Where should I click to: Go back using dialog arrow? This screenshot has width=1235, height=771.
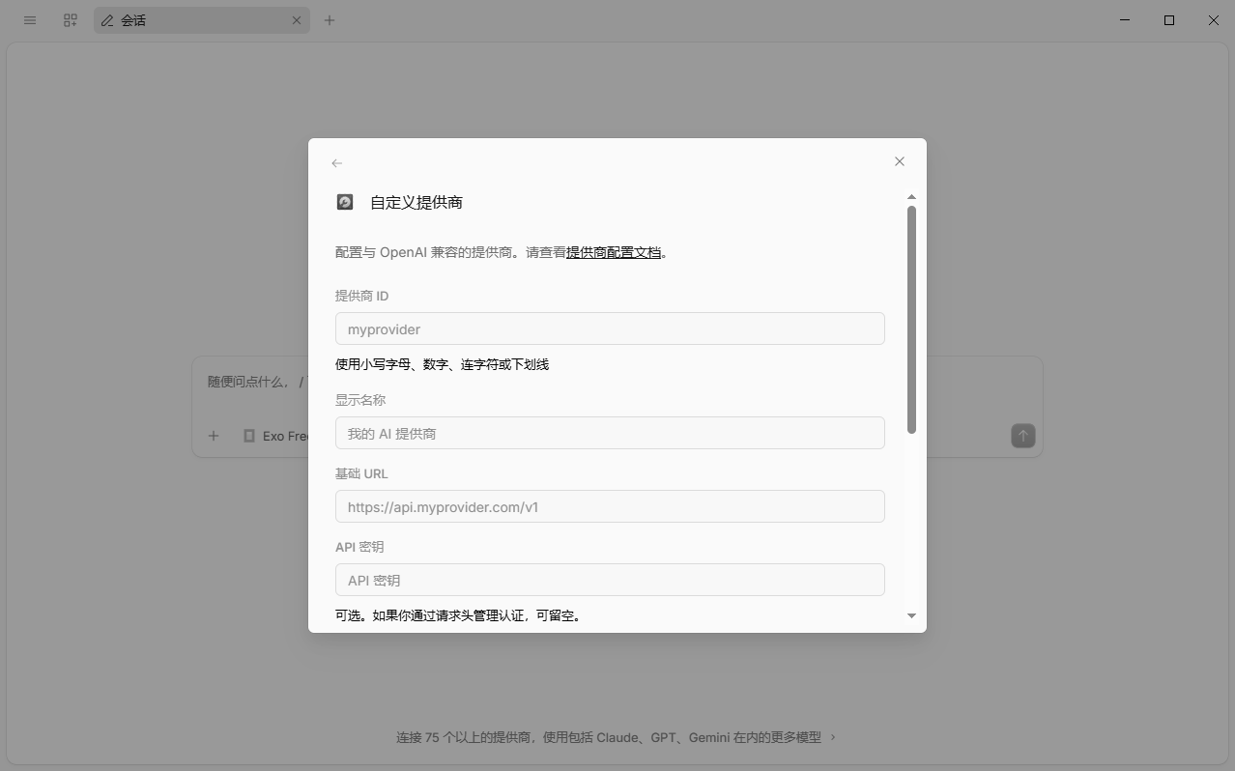[x=336, y=163]
